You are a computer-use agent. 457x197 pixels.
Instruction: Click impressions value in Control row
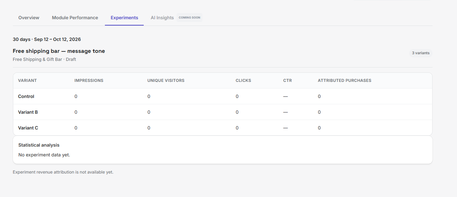click(x=76, y=96)
